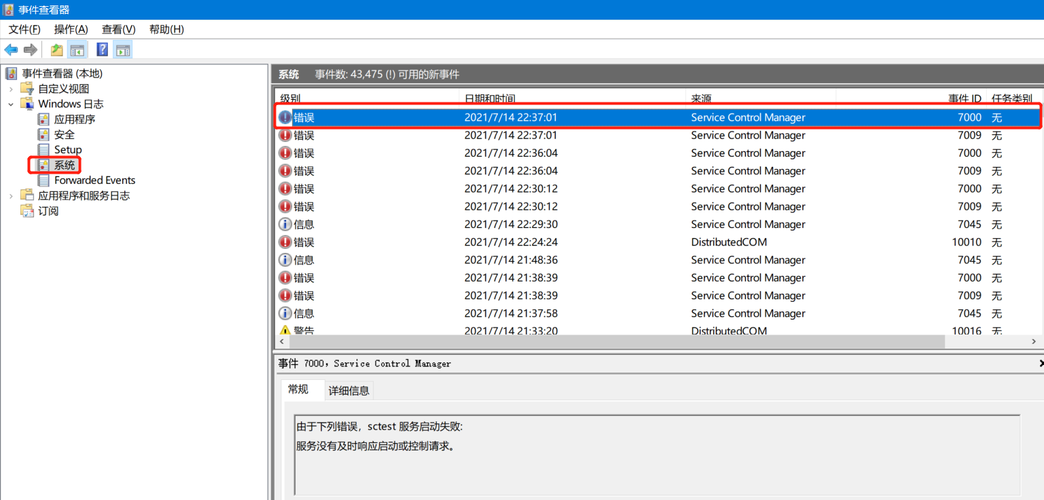Click the Setup log icon in the tree

43,149
